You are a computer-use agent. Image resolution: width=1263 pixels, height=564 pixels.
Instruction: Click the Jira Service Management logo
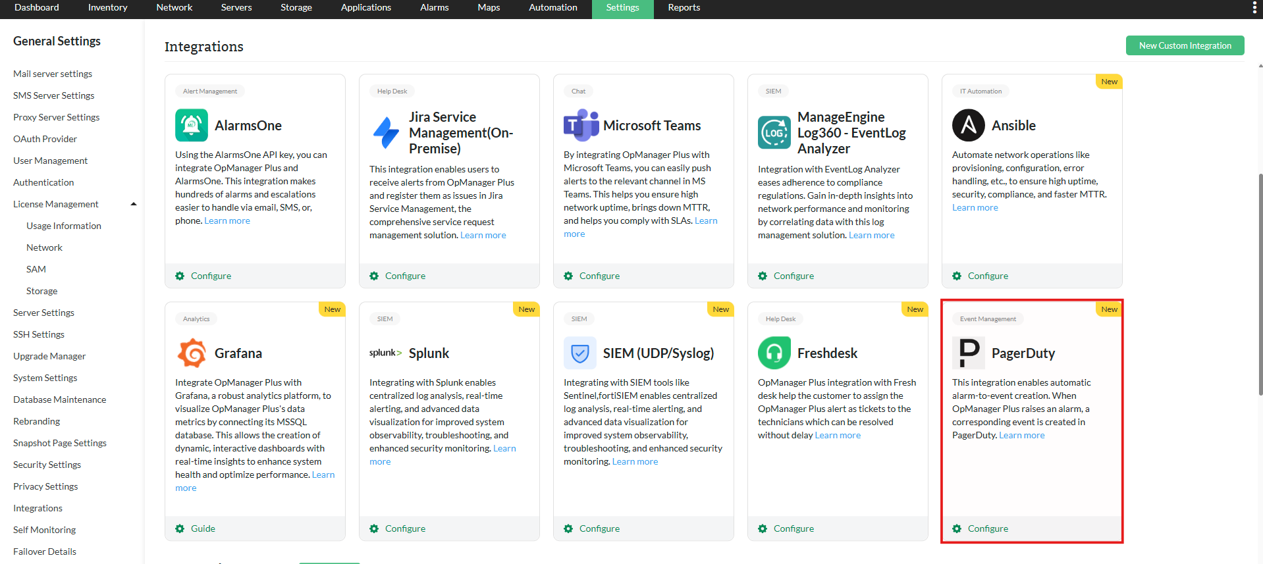point(386,132)
